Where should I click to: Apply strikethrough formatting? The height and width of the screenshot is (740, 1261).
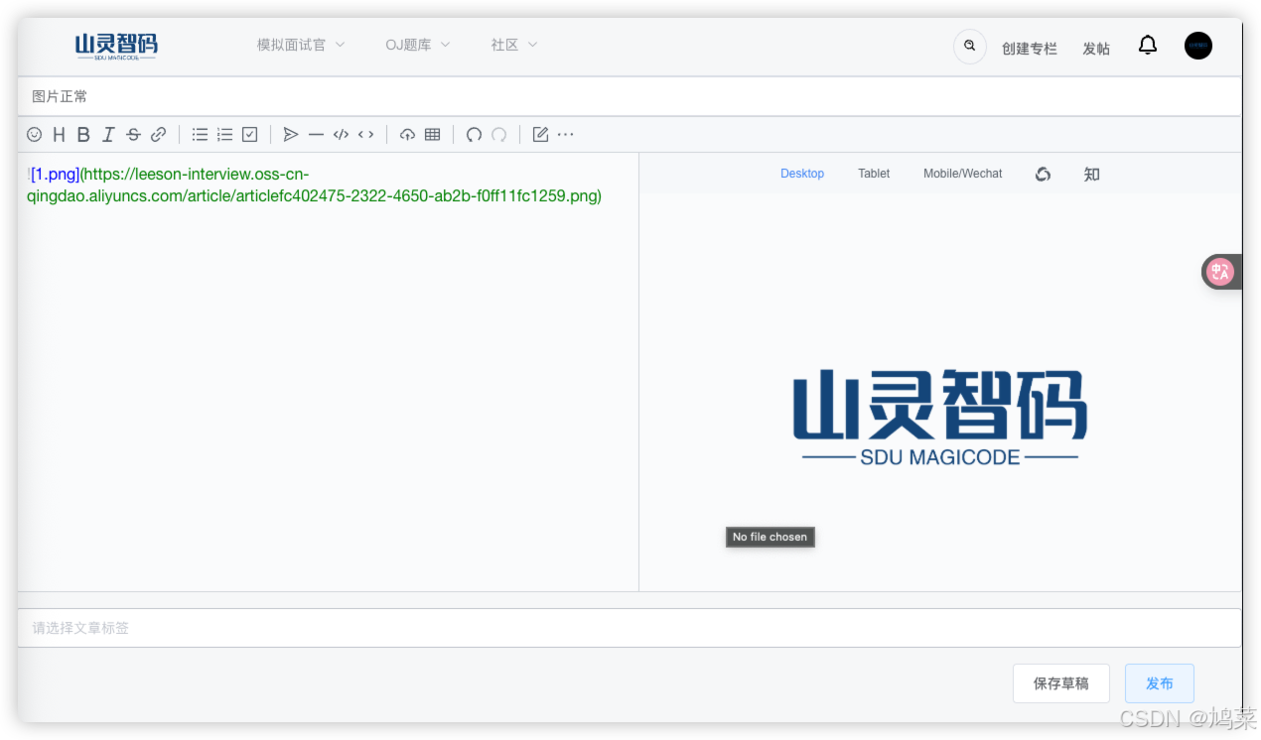133,135
